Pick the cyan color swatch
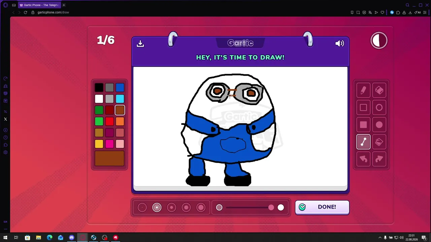This screenshot has width=431, height=242. pyautogui.click(x=120, y=99)
